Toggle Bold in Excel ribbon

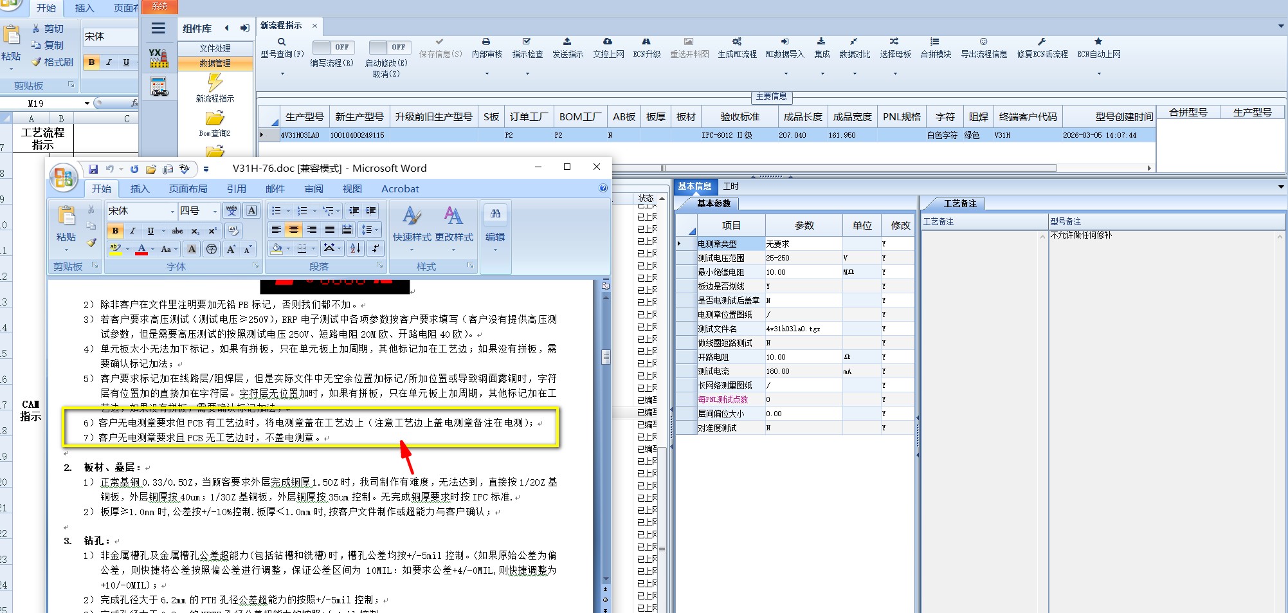(92, 62)
